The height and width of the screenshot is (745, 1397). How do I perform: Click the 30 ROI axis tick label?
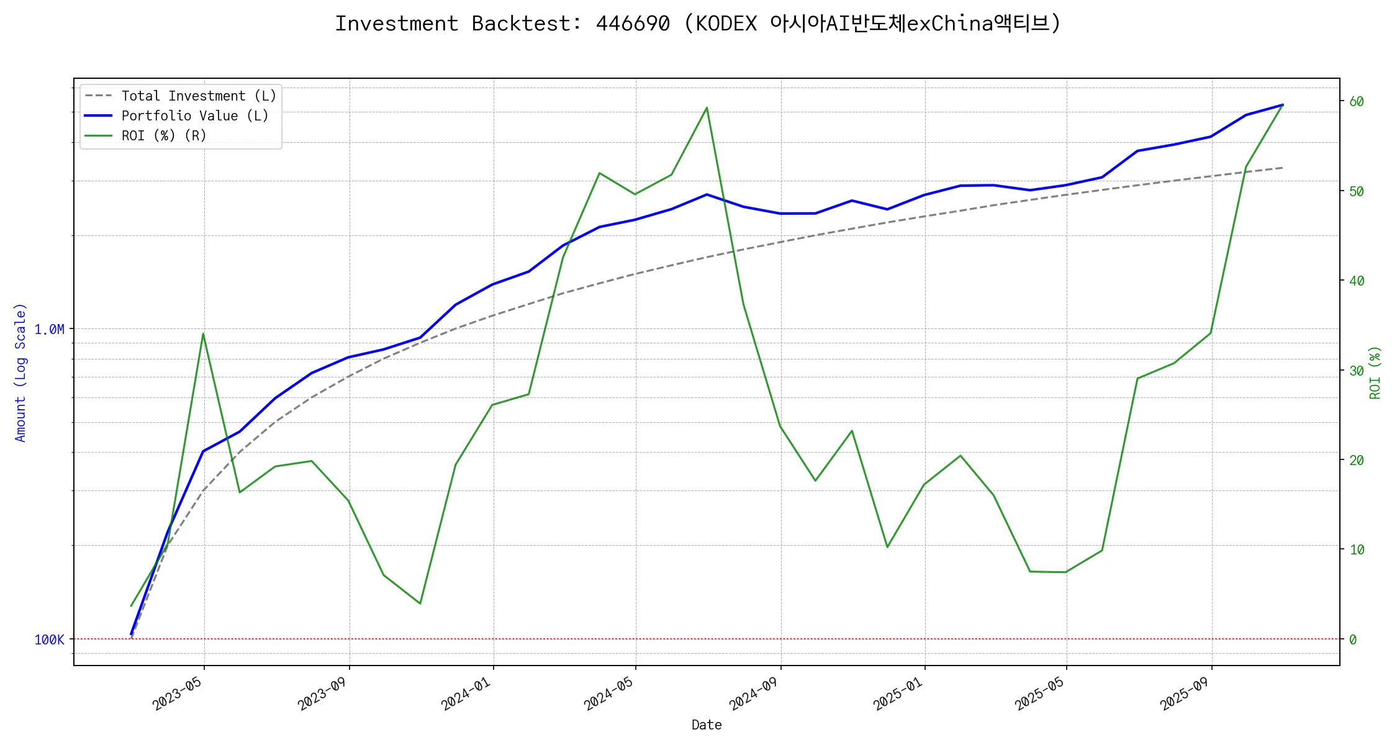pyautogui.click(x=1356, y=371)
